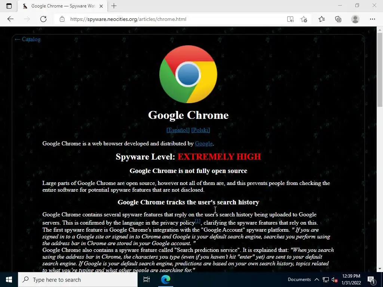Screen dimensions: 383x287
Task: View site information lock icon
Action: pyautogui.click(x=62, y=19)
